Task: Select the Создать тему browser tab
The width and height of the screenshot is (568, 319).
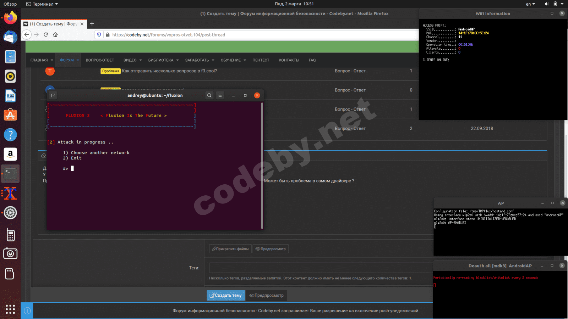Action: point(54,24)
